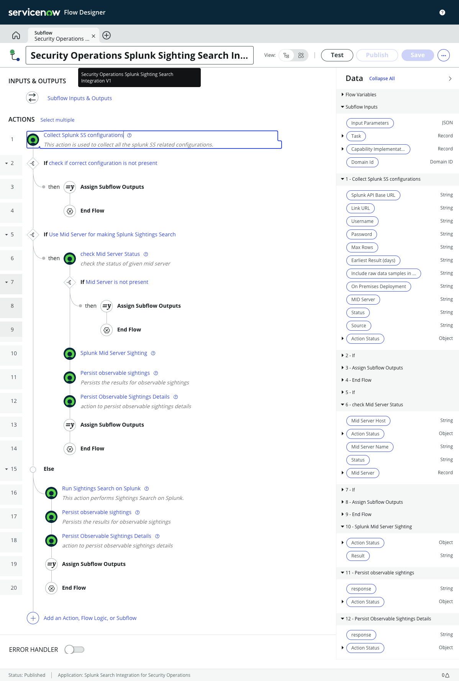Toggle the Error Handler switch
The image size is (459, 681).
click(74, 649)
